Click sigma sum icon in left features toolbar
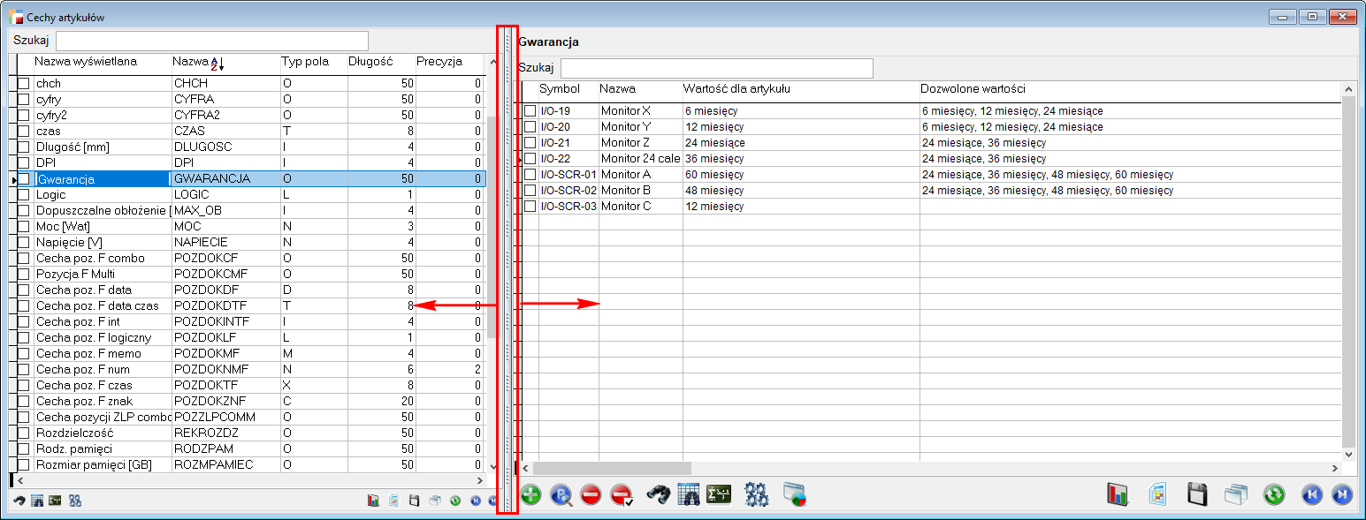The image size is (1366, 520). point(55,501)
